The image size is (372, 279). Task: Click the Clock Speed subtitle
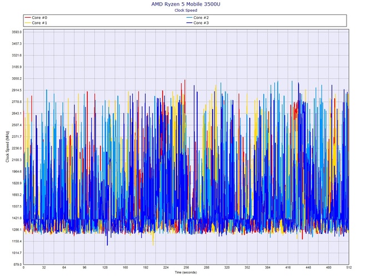186,10
